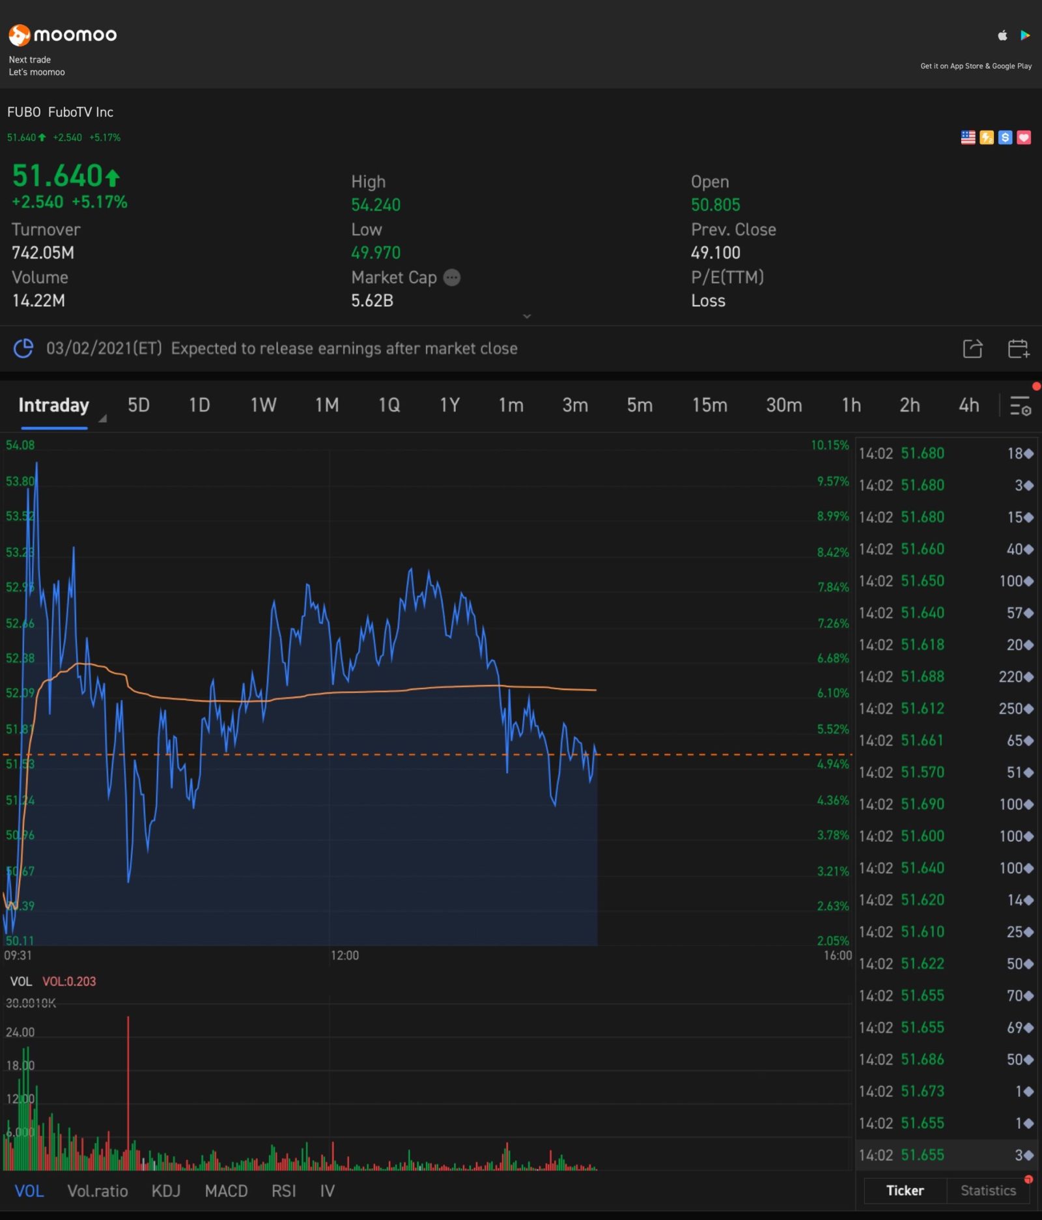Click ticker row 51.570 with 51 shares

[x=946, y=773]
